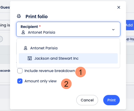Click the orange badge numbered 2
Image resolution: width=134 pixels, height=111 pixels.
coord(66,84)
